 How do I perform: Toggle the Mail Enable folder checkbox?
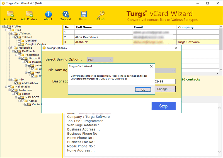(x=9, y=87)
